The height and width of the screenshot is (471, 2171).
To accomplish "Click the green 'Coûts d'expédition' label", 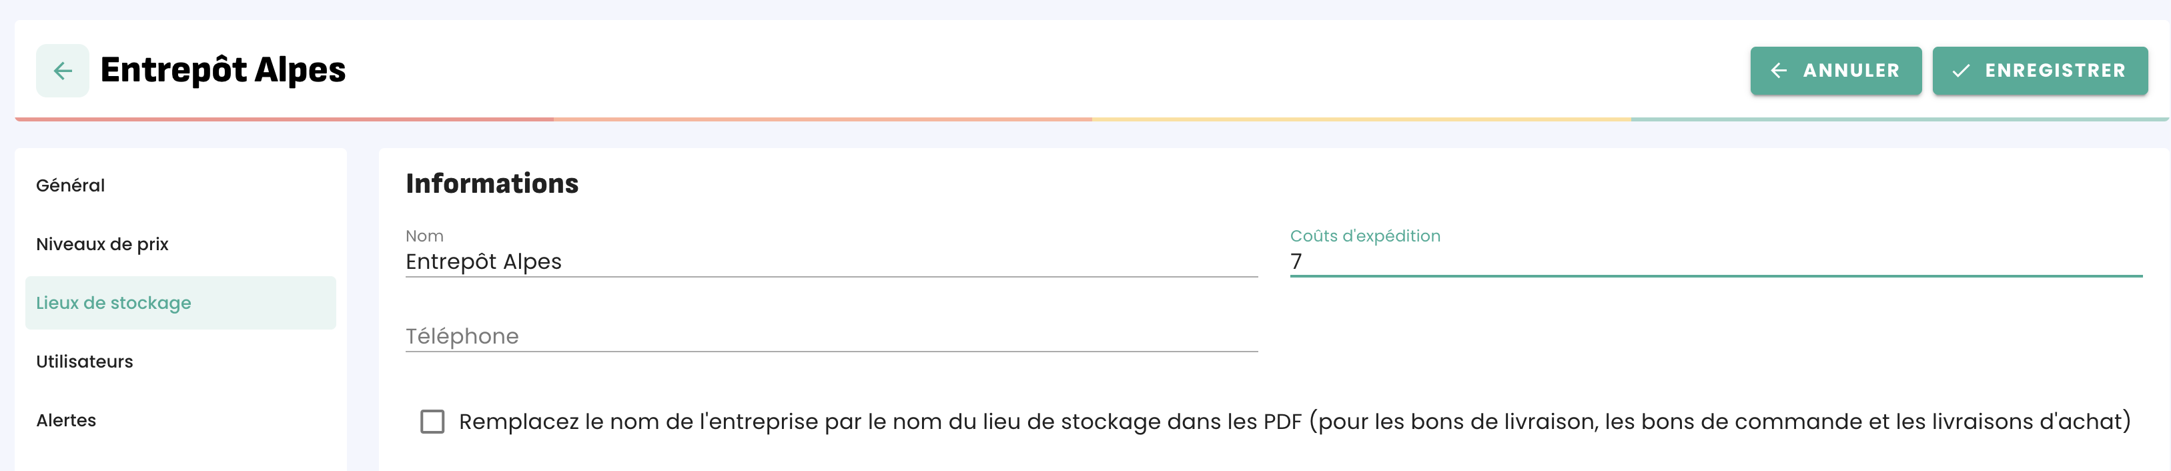I will click(x=1364, y=236).
